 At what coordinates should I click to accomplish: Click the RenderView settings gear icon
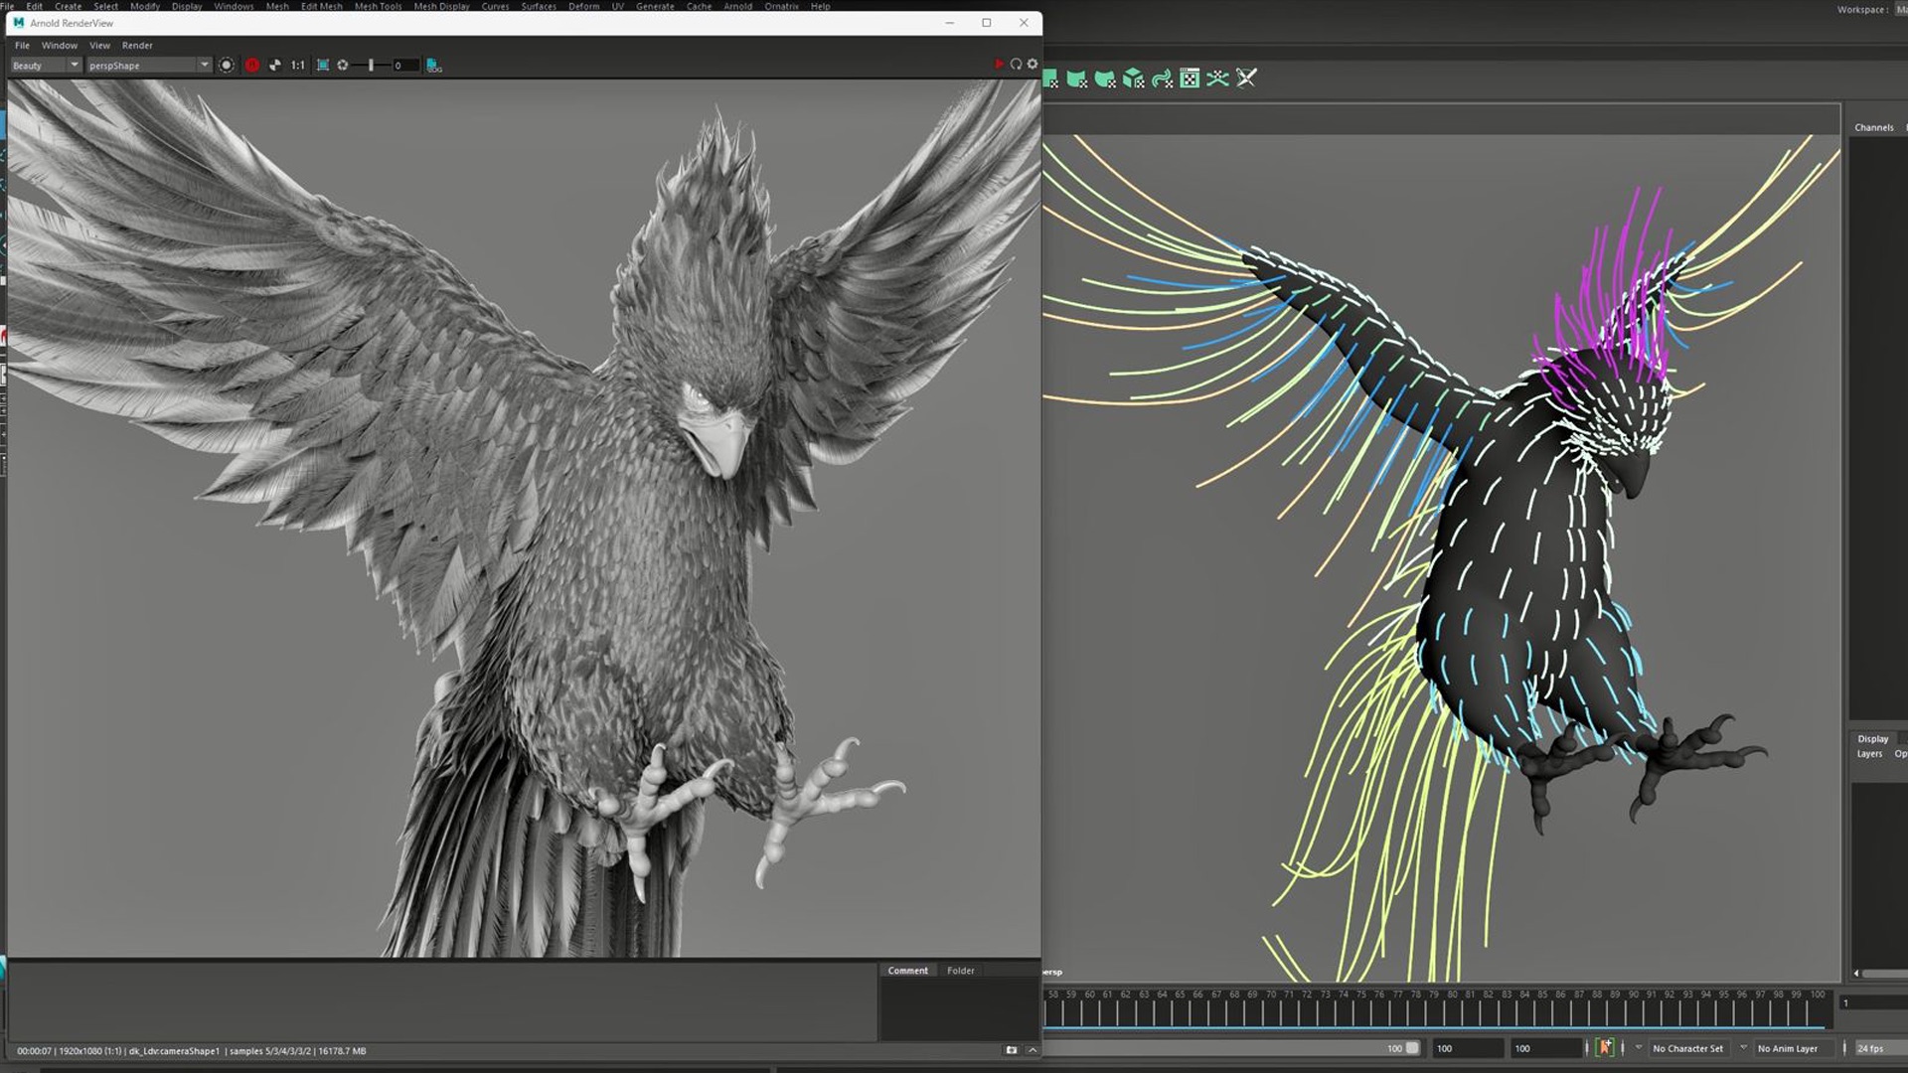coord(1033,65)
